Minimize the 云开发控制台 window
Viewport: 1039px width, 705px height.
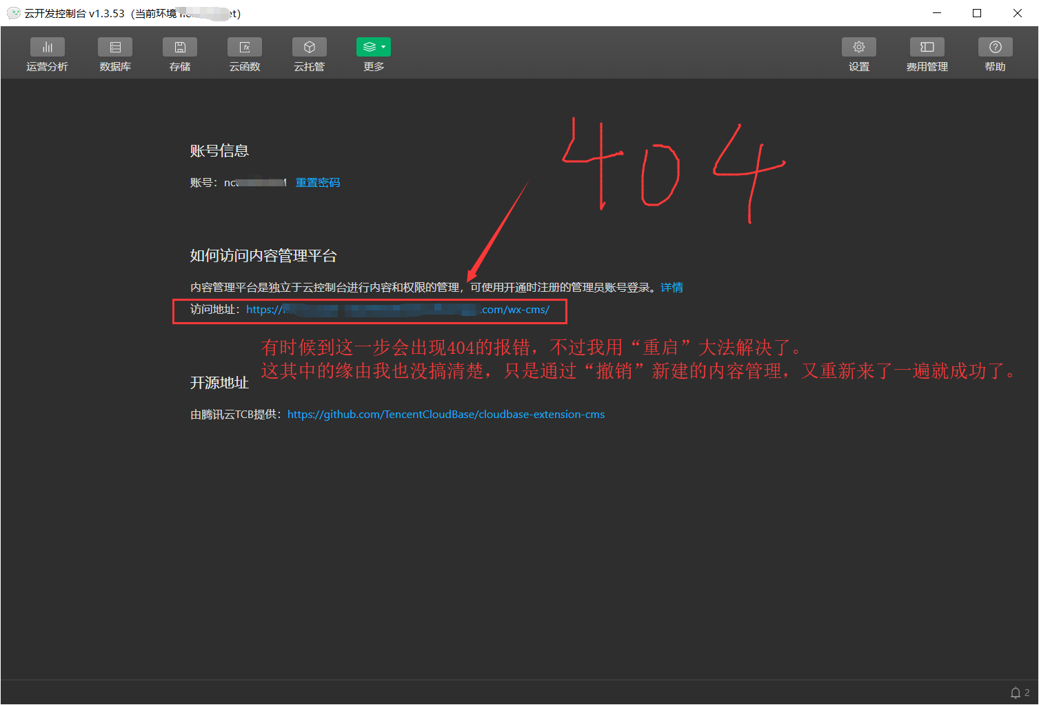click(937, 13)
